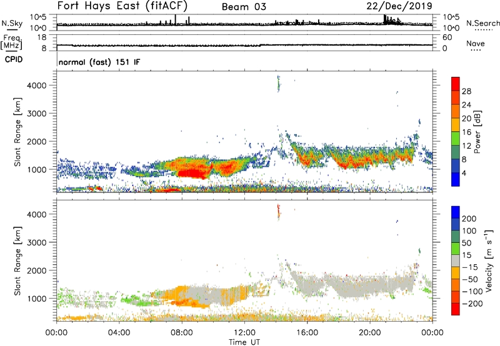Image resolution: width=500 pixels, height=346 pixels.
Task: Select the '24' label on Power colorbar
Action: [466, 105]
